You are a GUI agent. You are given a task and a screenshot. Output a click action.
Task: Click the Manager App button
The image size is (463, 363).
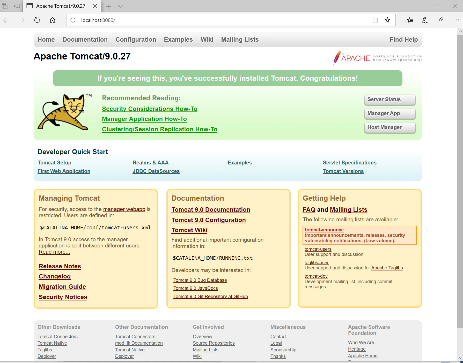click(x=390, y=114)
